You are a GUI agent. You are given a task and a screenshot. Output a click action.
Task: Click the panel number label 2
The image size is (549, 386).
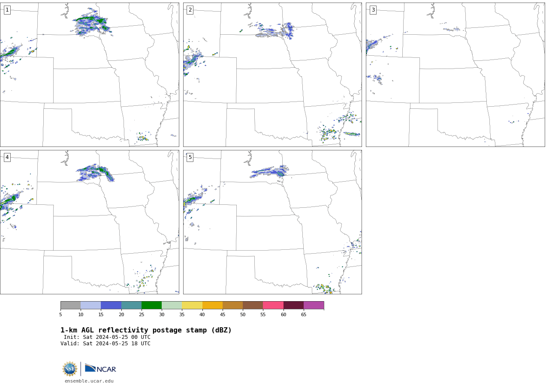pos(190,10)
